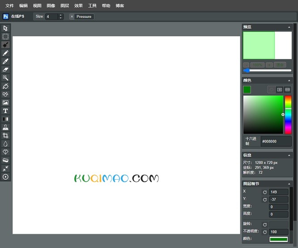The width and height of the screenshot is (298, 248).
Task: Activate the Text tool
Action: (5, 111)
